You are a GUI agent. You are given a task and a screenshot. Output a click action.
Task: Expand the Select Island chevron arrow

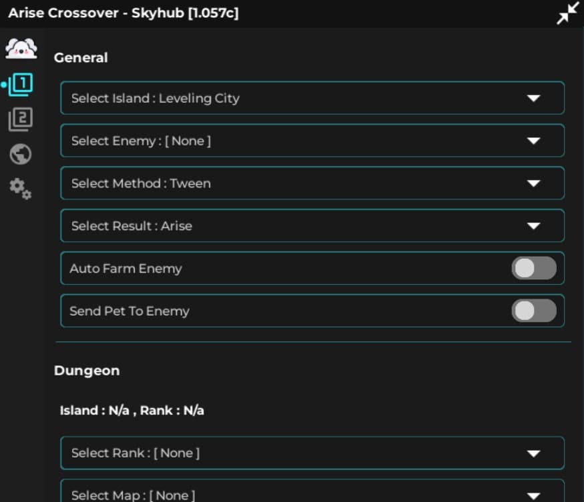pos(533,97)
